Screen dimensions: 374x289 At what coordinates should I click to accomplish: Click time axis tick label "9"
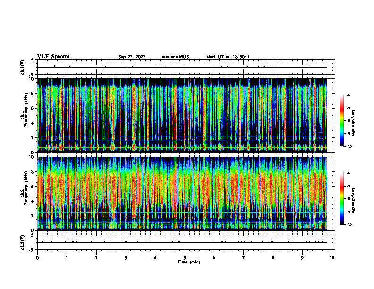[x=302, y=258]
